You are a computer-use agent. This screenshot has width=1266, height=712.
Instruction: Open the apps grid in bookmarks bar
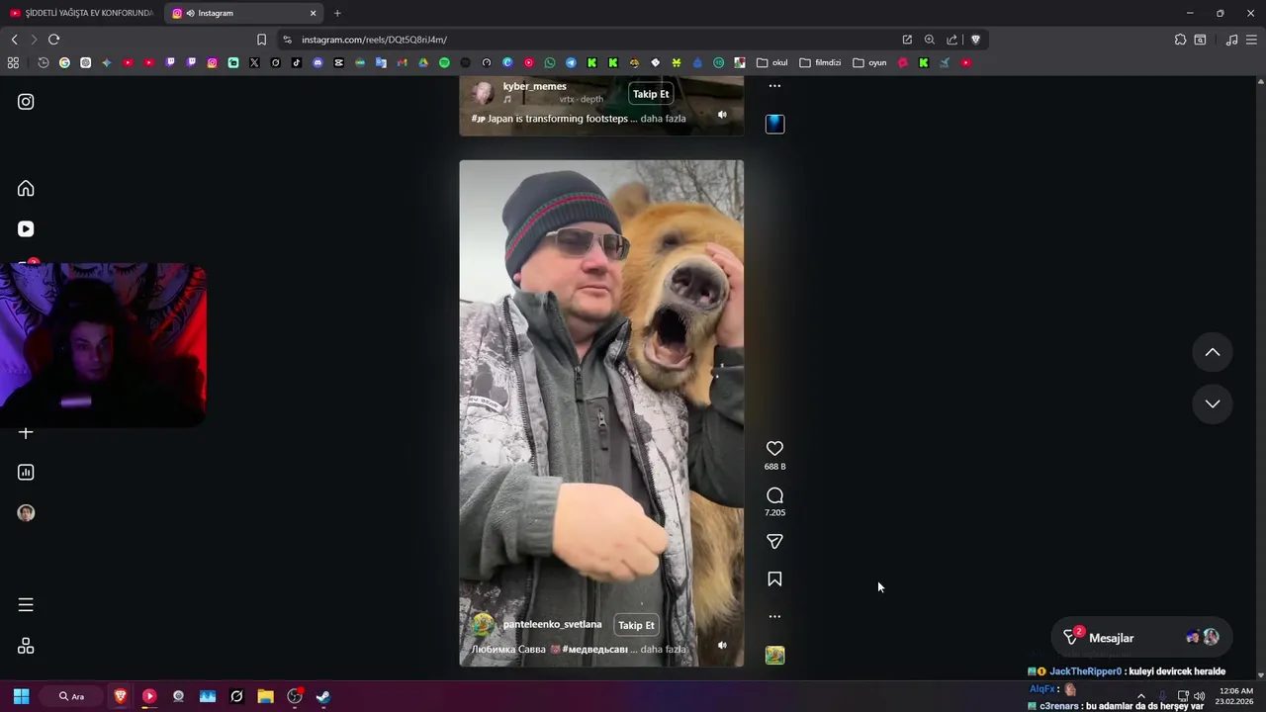pyautogui.click(x=13, y=62)
